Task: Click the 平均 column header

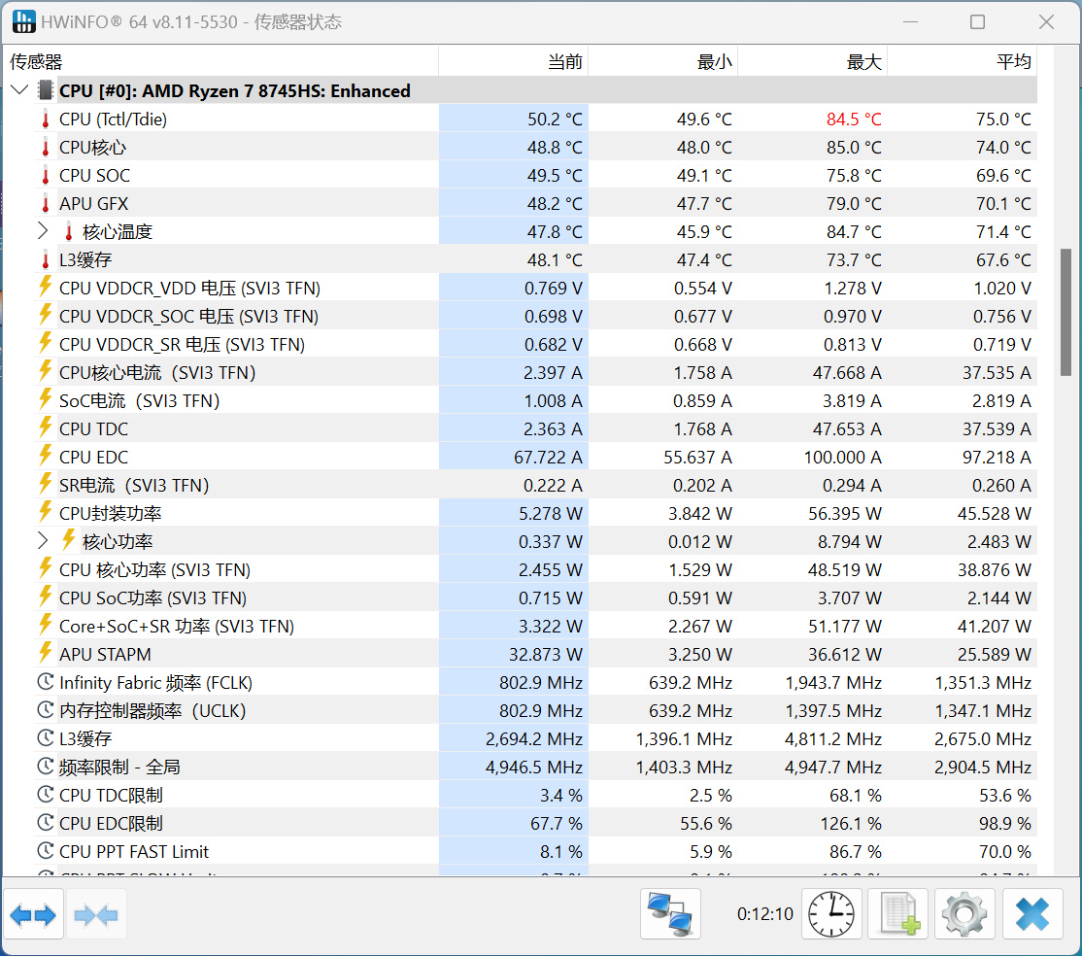Action: coord(963,61)
